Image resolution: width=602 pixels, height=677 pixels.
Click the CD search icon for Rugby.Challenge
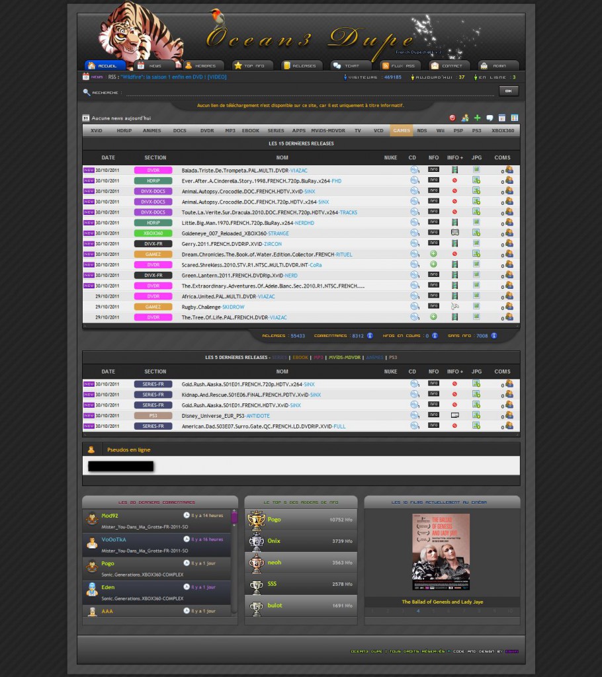point(414,306)
